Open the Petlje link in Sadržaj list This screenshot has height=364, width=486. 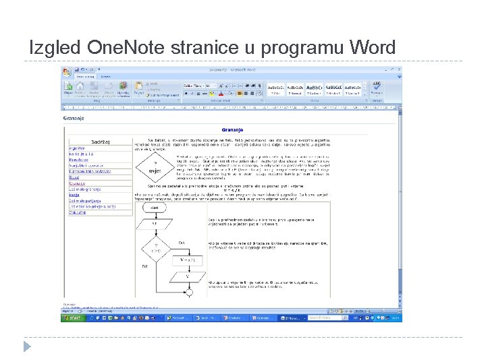tap(74, 195)
